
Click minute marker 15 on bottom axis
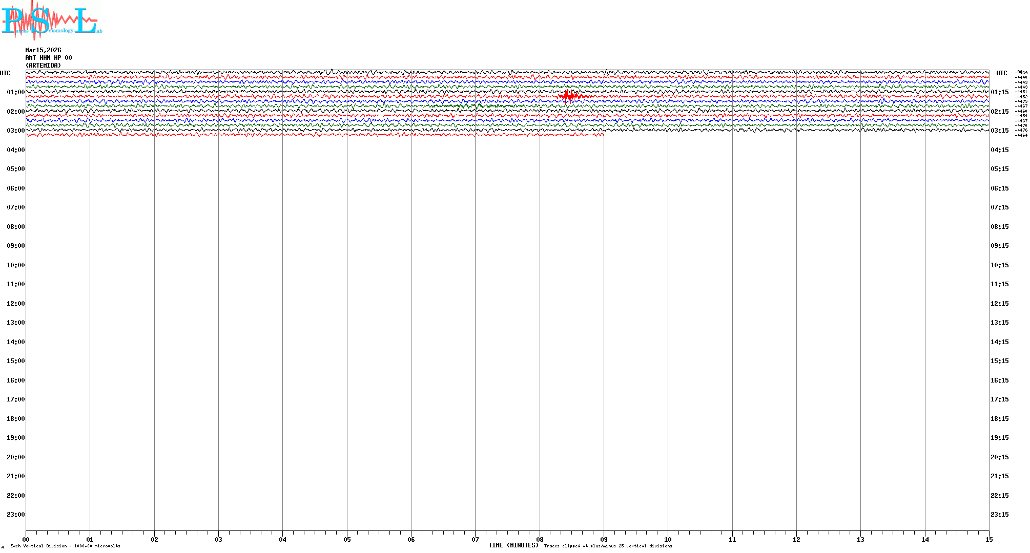click(x=988, y=539)
